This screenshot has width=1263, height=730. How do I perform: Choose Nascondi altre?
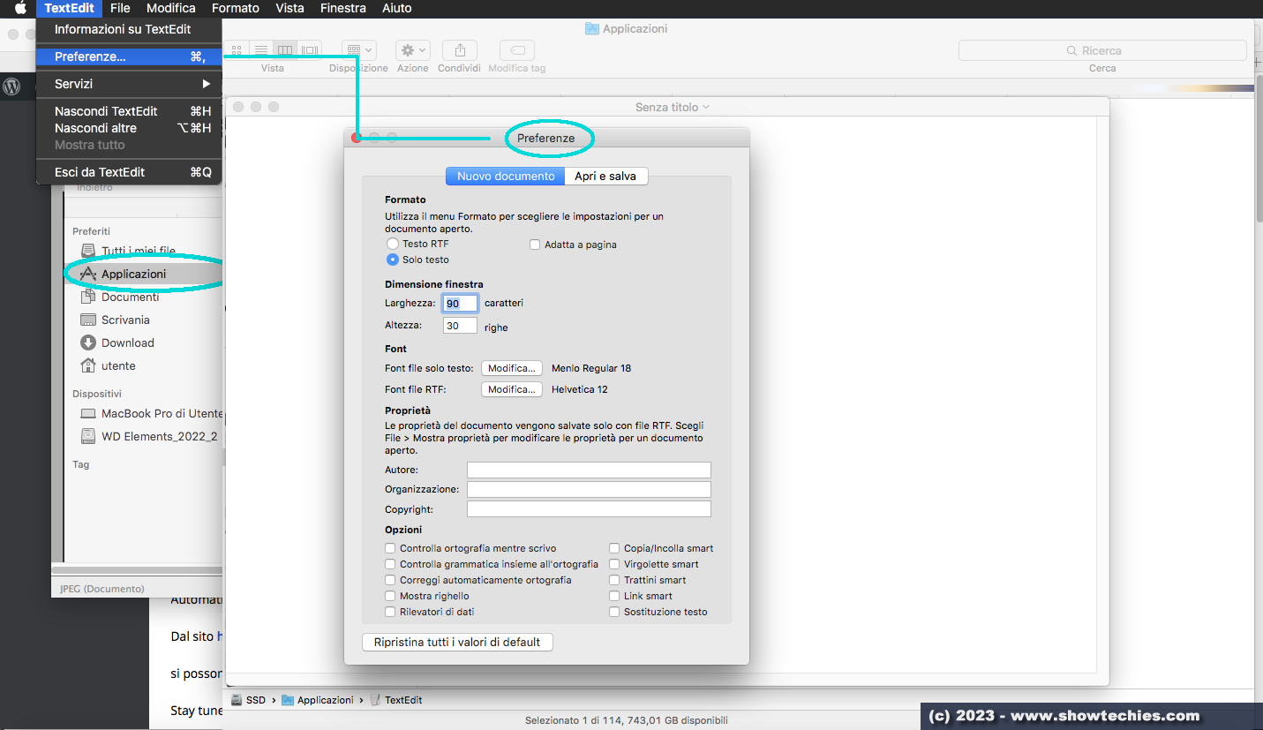[x=129, y=128]
